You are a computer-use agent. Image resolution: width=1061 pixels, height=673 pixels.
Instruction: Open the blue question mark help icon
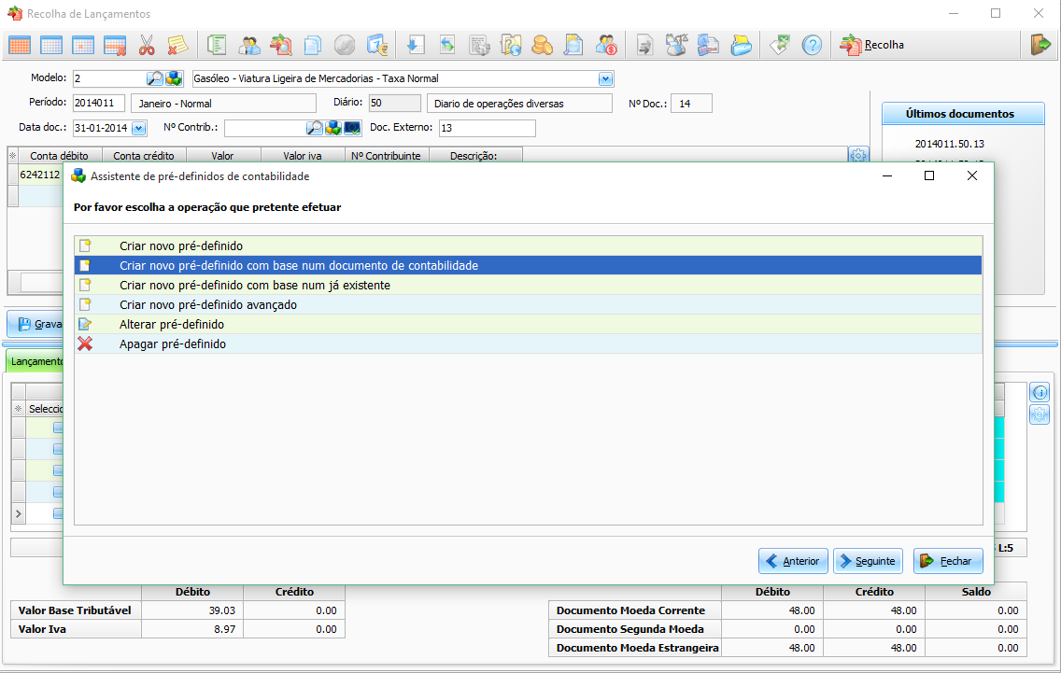point(812,46)
